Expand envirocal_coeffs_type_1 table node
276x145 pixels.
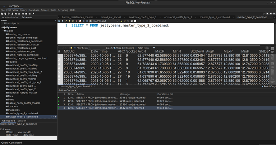(x=5, y=86)
